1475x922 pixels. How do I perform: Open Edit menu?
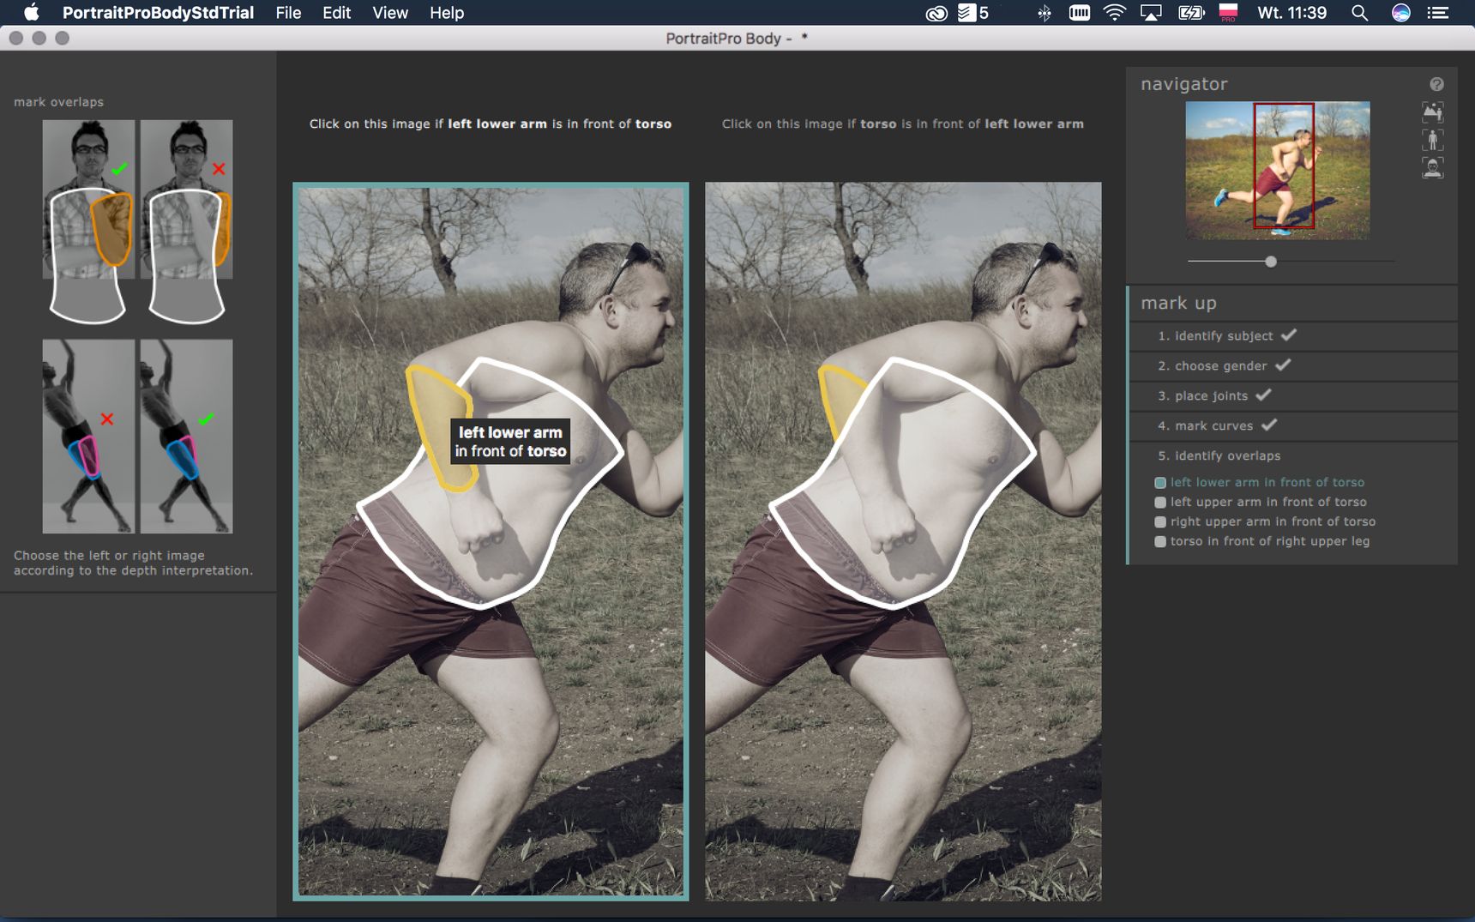(x=336, y=13)
